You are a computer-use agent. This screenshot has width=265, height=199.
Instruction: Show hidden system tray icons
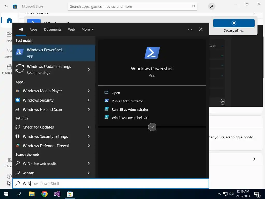click(219, 194)
